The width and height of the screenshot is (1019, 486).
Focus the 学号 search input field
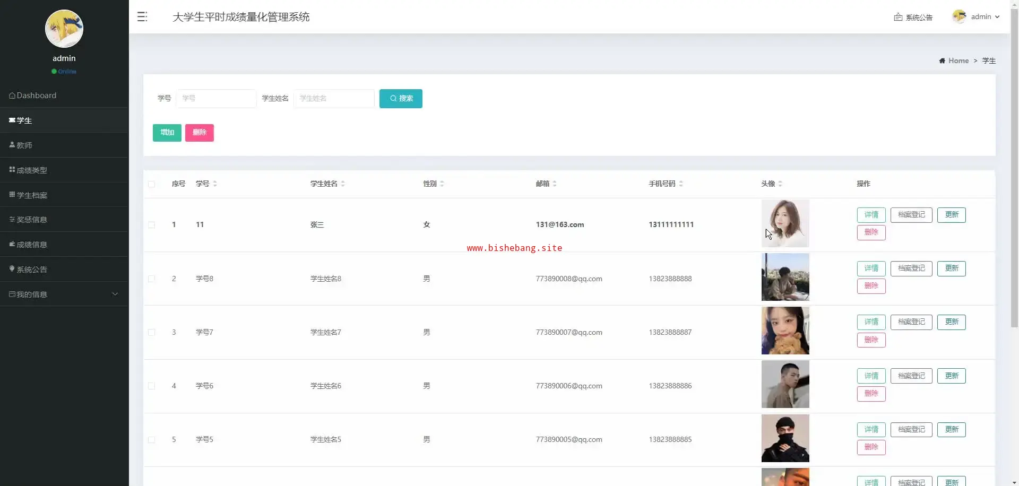coord(216,99)
